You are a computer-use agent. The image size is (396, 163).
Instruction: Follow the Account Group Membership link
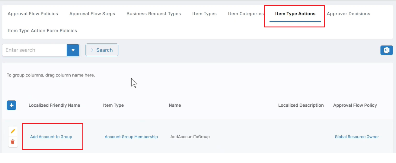tap(131, 136)
